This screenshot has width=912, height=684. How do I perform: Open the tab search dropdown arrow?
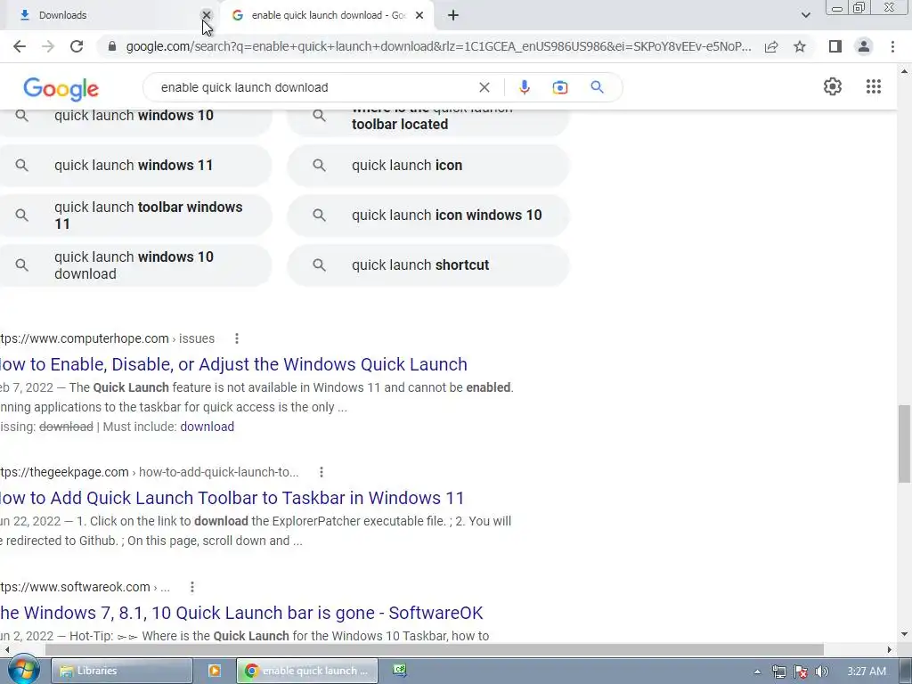click(805, 15)
